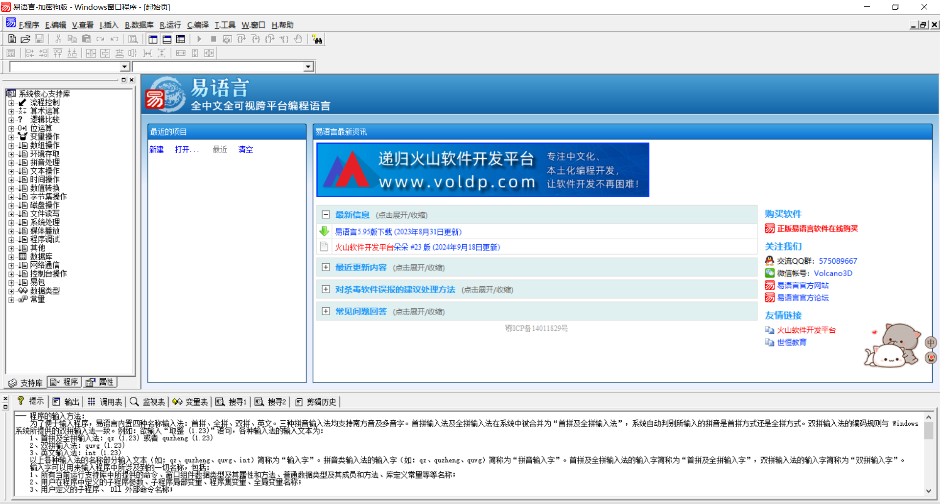
Task: Open the F.程序 menu
Action: coord(29,25)
